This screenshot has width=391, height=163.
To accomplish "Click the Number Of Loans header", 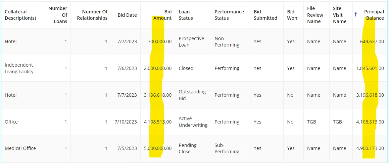I will click(x=58, y=15).
